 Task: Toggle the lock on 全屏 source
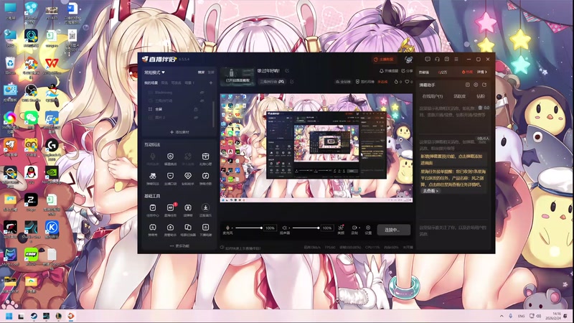click(196, 109)
